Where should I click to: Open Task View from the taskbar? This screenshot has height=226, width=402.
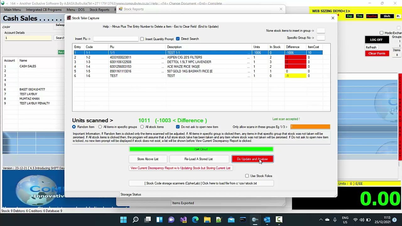point(148,219)
